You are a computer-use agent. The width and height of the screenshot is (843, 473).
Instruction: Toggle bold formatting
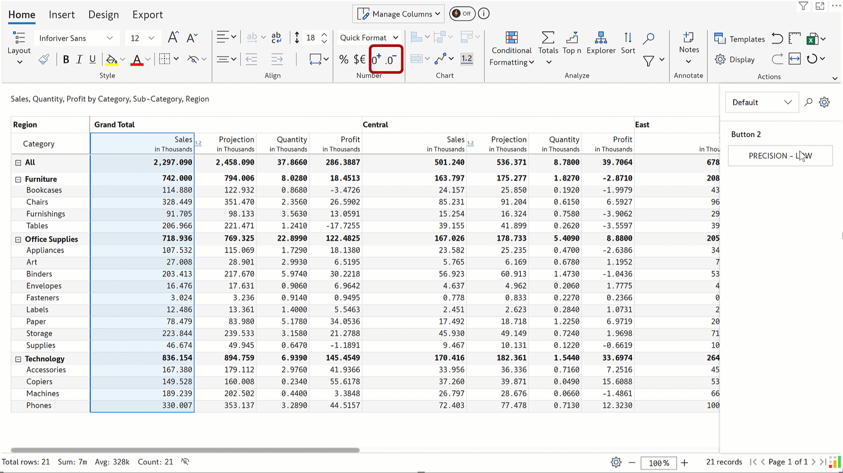click(66, 59)
